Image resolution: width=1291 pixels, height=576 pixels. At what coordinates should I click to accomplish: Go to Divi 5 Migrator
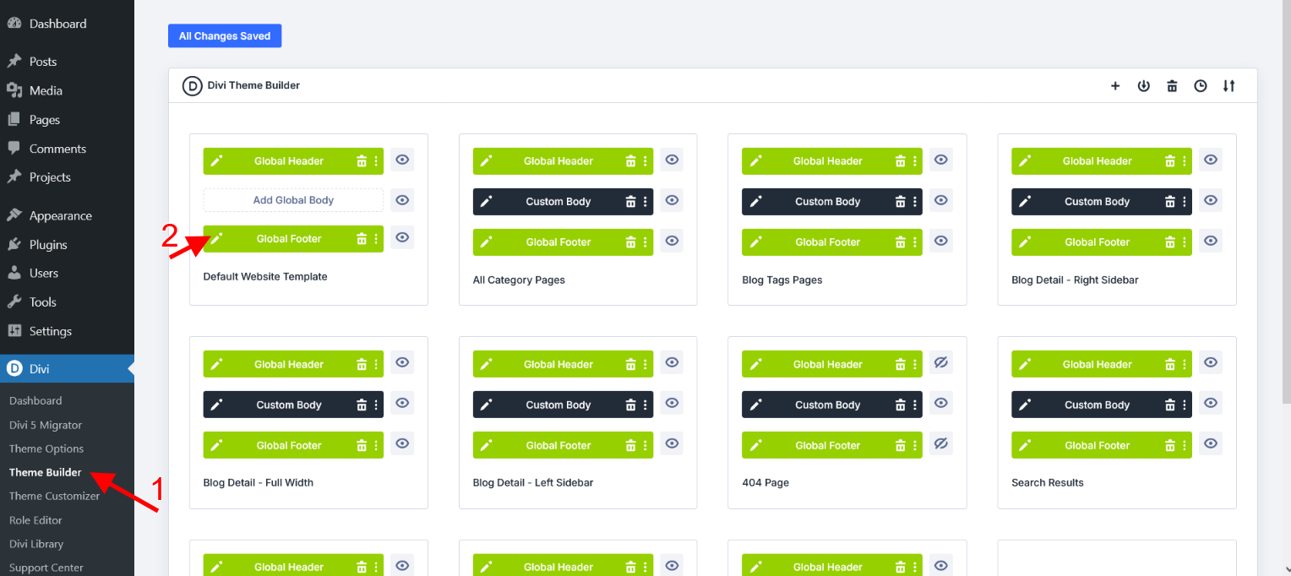point(46,425)
